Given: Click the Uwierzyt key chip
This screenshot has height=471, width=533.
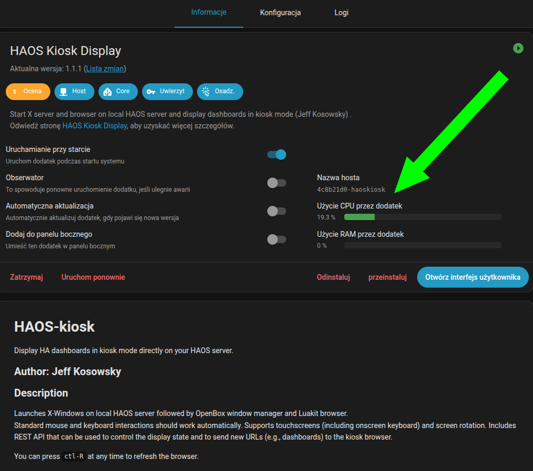Looking at the screenshot, I should coord(167,92).
